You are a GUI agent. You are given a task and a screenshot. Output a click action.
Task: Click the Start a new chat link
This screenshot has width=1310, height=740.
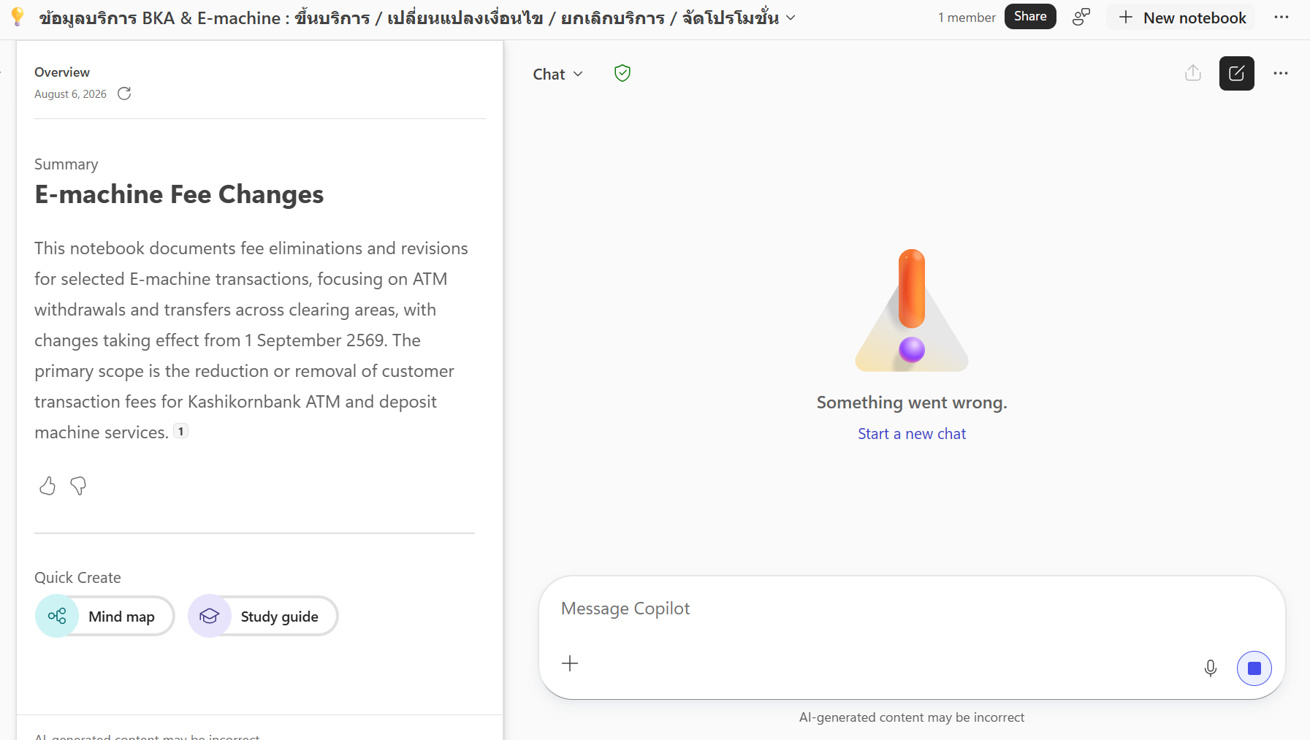[912, 434]
